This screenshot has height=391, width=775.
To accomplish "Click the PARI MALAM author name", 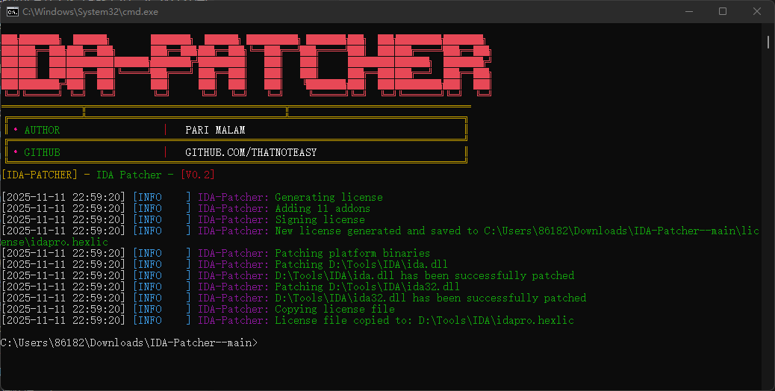I will [215, 130].
